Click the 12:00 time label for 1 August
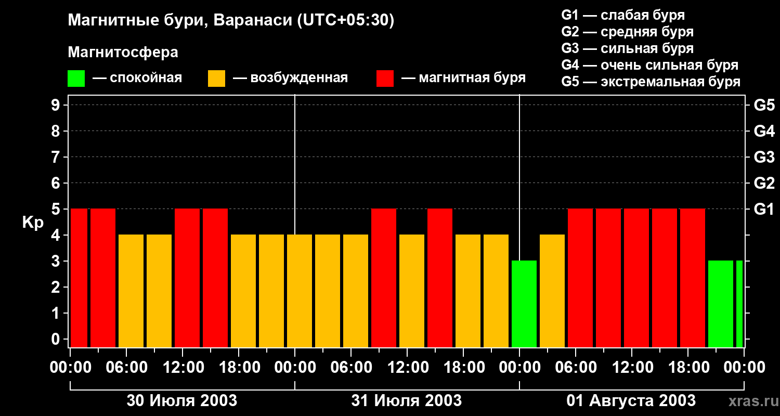 (632, 368)
